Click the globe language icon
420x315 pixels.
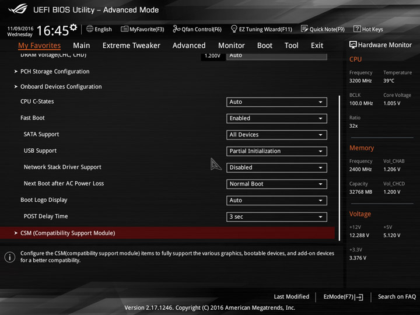click(x=90, y=29)
